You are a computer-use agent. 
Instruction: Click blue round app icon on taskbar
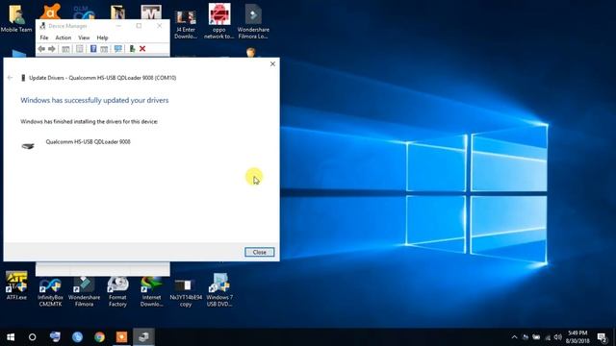(x=77, y=337)
